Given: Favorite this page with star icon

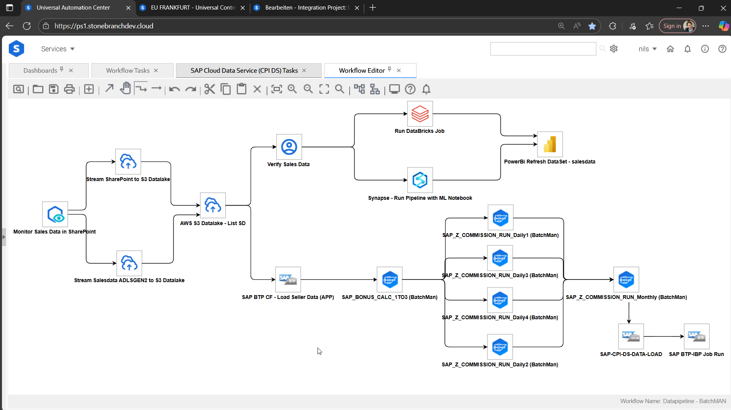Looking at the screenshot, I should click(592, 26).
